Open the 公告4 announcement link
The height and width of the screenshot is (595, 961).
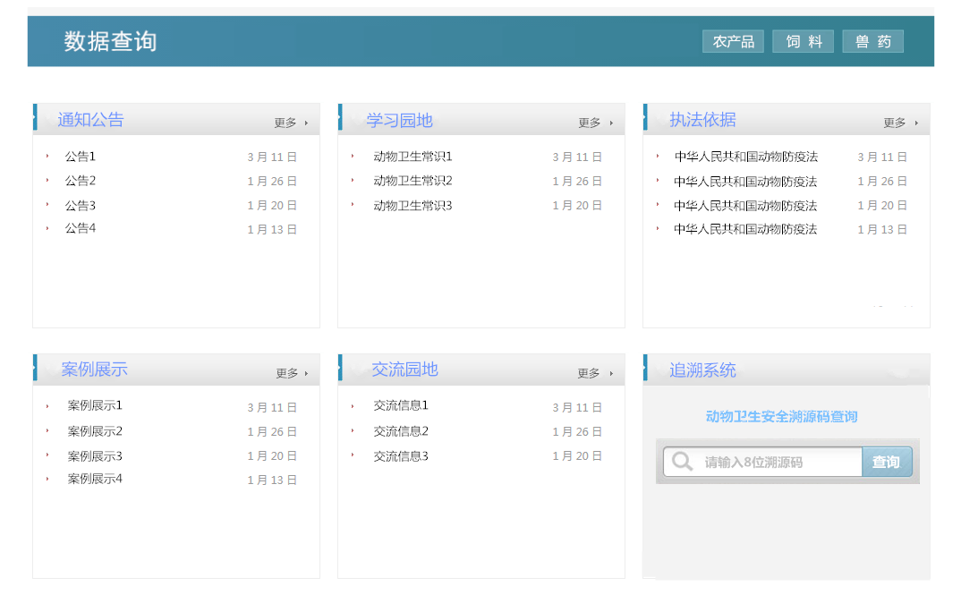click(80, 228)
